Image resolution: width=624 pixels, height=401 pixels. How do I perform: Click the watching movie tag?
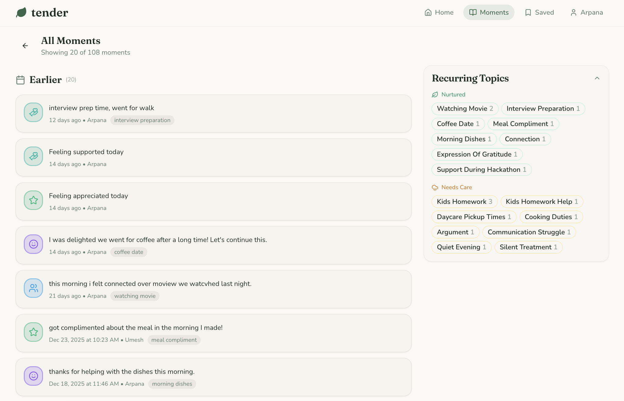[x=135, y=296]
